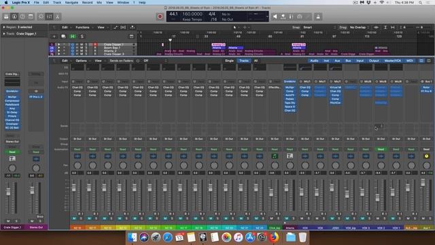Switch mixer to wide channel strips
435x245 pixels.
(429, 61)
